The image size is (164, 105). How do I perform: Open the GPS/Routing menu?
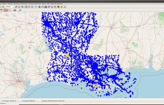pos(24,4)
